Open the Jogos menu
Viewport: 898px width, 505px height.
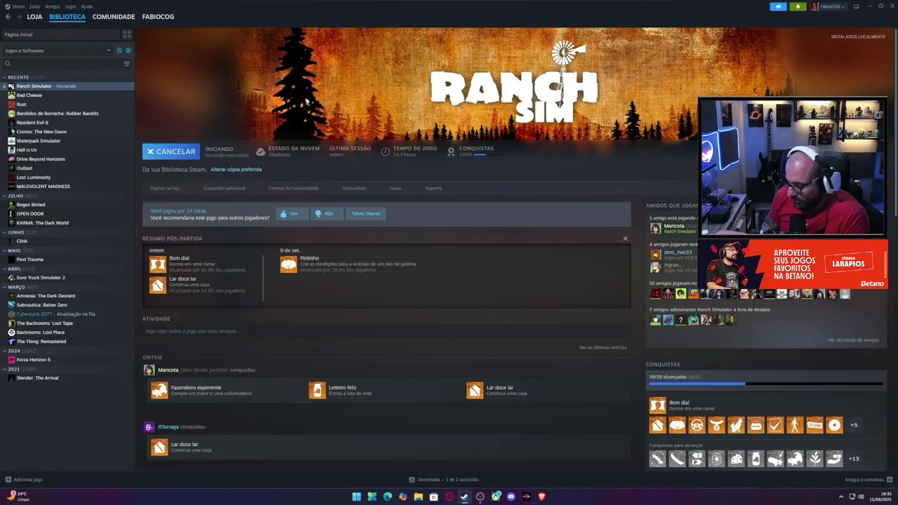[71, 6]
